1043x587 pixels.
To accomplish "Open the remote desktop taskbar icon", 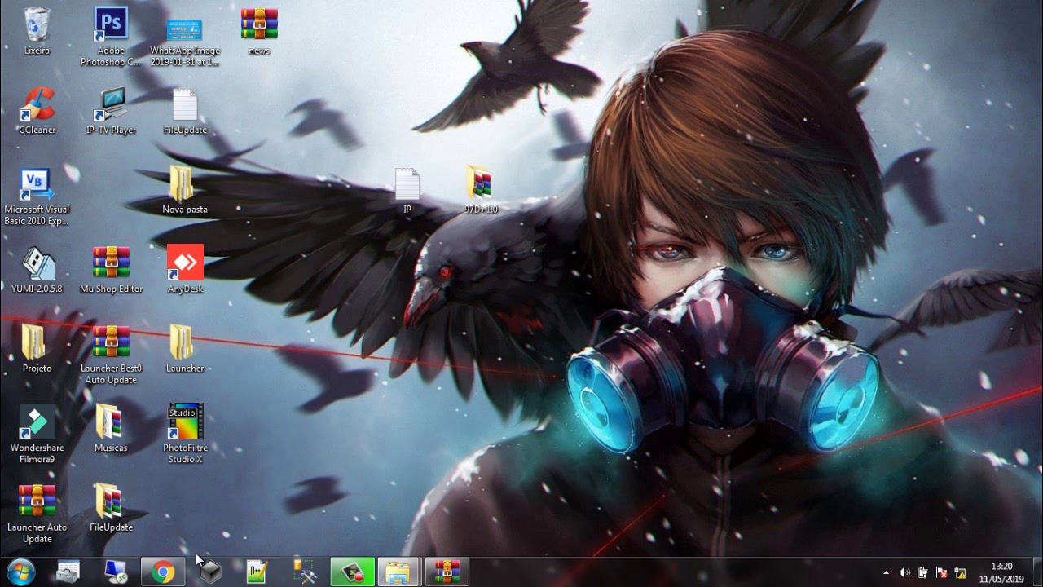I will 116,572.
